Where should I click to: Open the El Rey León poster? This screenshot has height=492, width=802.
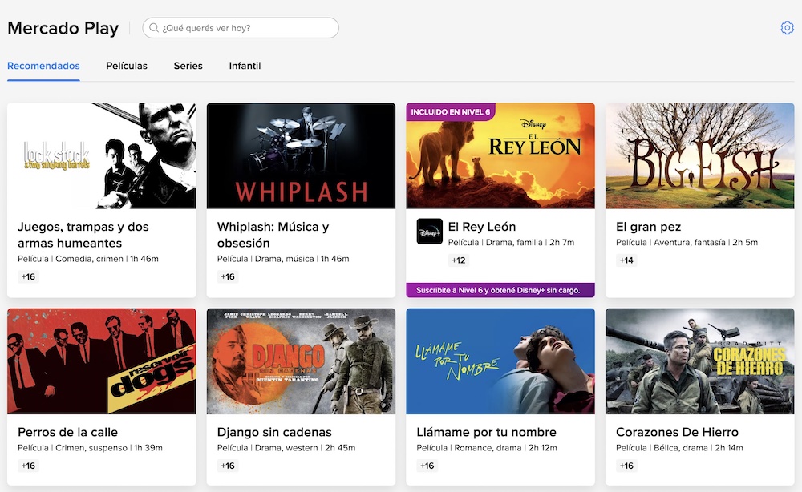pyautogui.click(x=500, y=155)
